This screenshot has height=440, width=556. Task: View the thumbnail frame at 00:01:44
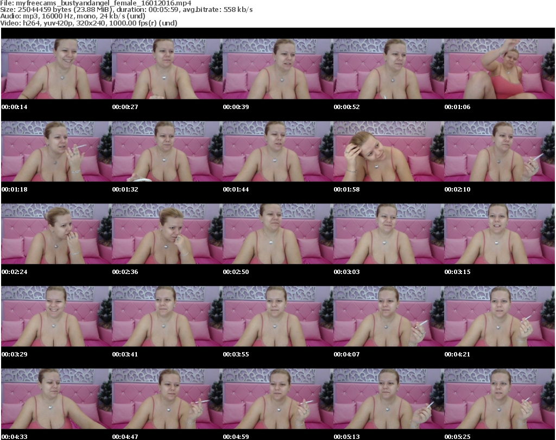click(x=277, y=151)
